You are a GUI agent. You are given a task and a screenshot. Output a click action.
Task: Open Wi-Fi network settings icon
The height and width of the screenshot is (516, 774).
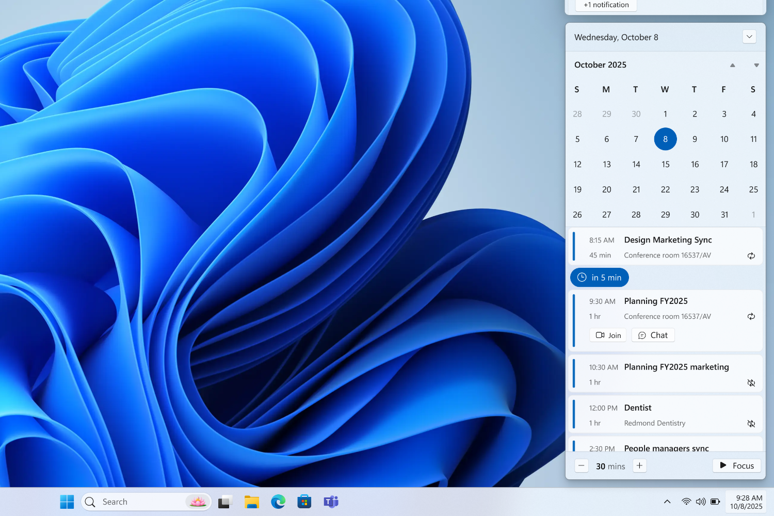[686, 502]
